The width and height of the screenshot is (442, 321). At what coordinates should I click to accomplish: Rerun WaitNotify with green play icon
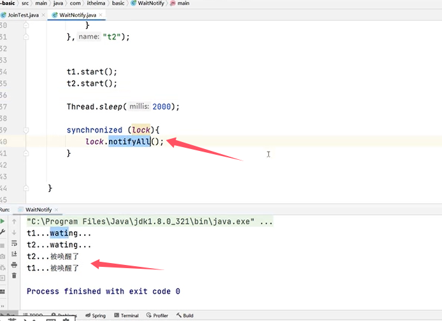coord(3,221)
